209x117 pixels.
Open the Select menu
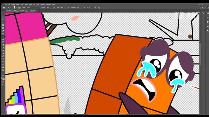(x=26, y=4)
